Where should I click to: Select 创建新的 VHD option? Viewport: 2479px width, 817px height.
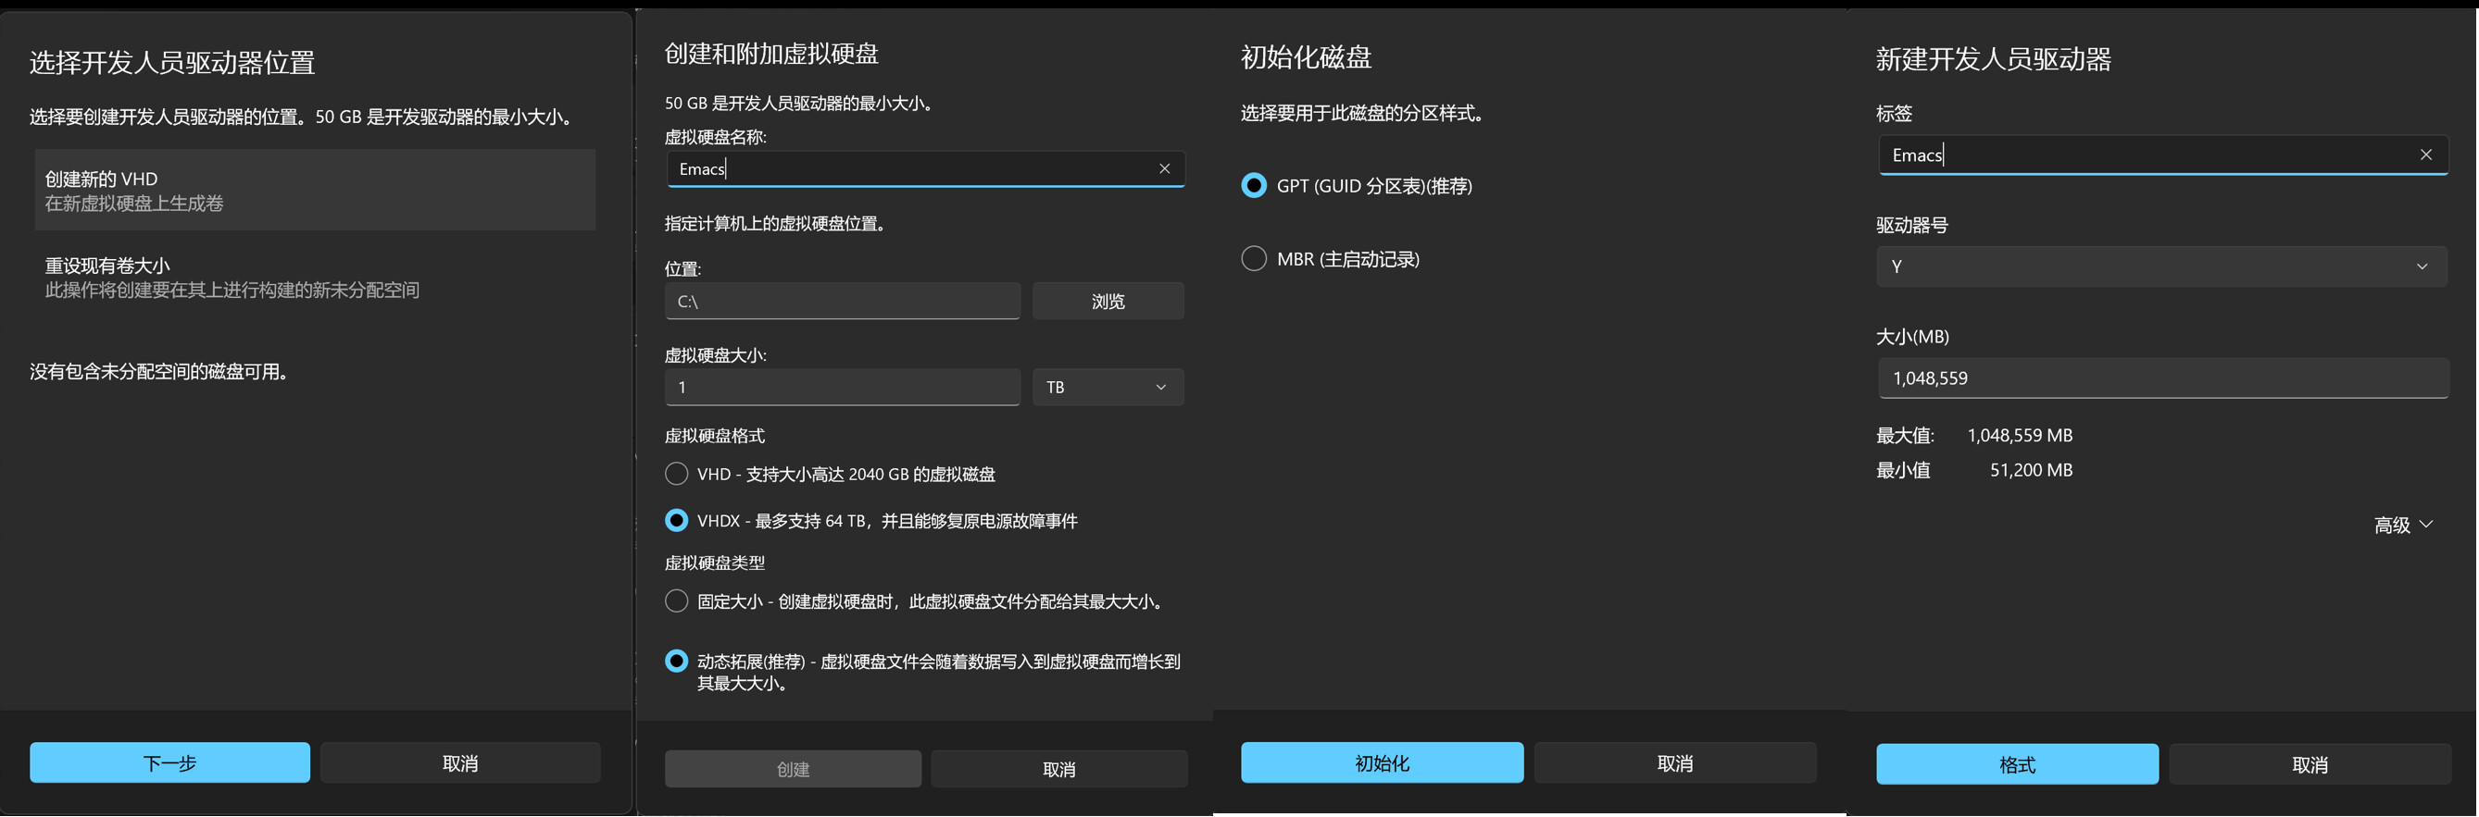coord(315,191)
